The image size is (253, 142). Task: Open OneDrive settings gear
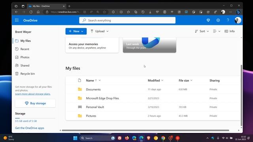tap(218, 20)
